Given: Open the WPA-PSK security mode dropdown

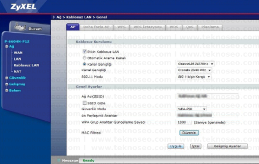Looking at the screenshot, I should click(192, 109).
